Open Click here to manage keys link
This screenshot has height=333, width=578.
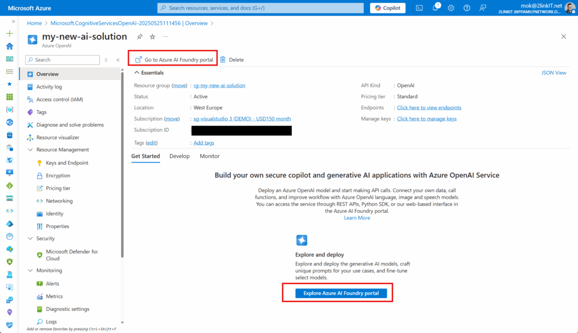coord(427,119)
